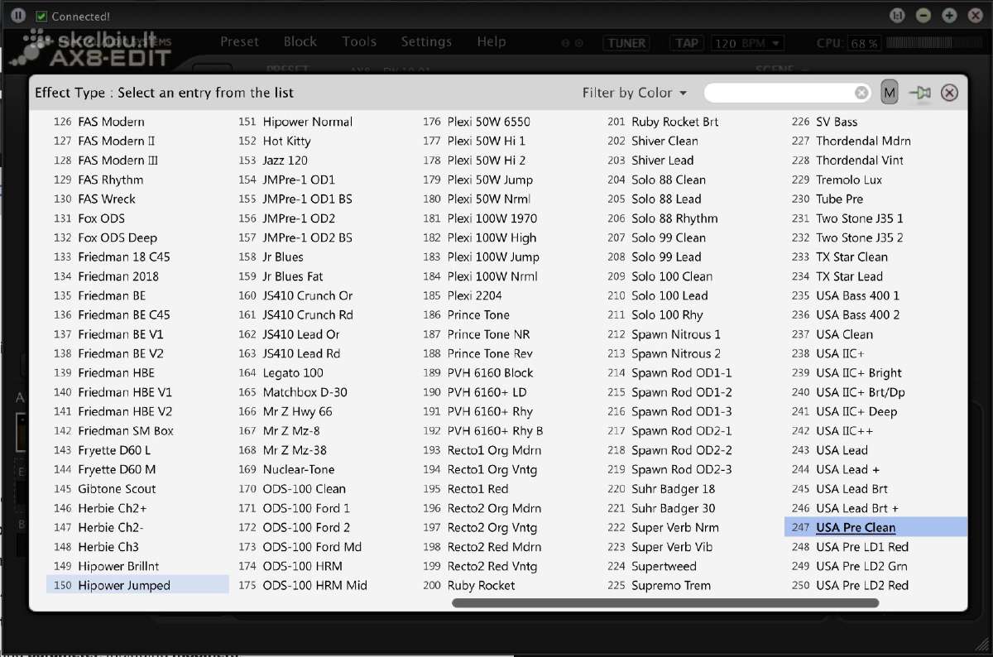Open the Tools menu
Screen dimensions: 993x657
point(359,41)
